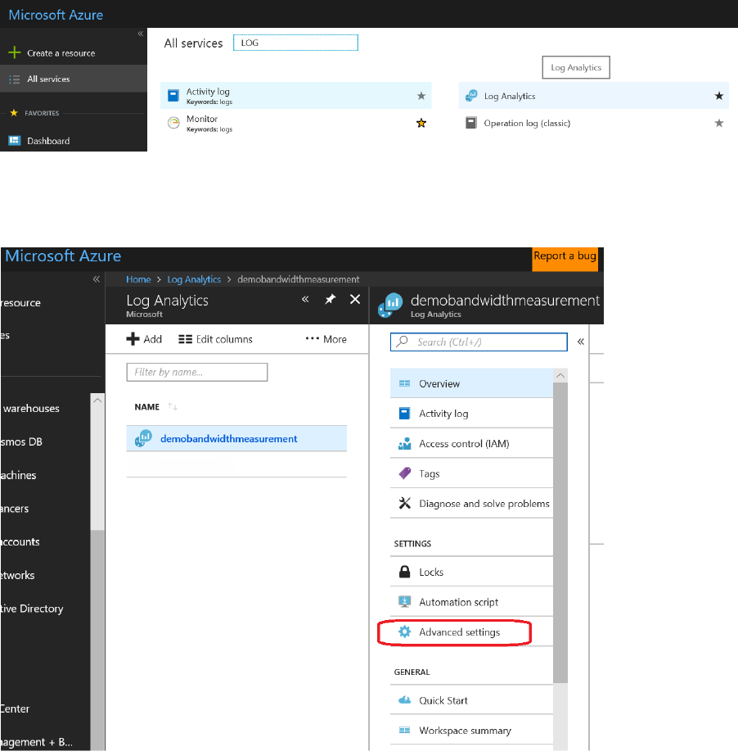Click the Access control people icon
The image size is (738, 756).
tap(405, 443)
